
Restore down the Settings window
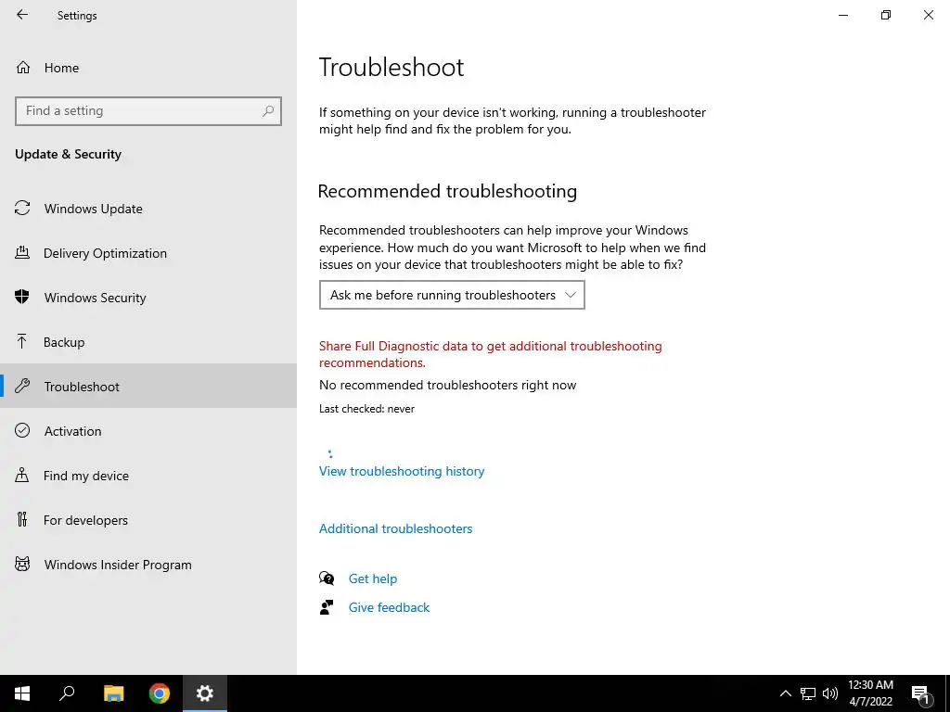pos(886,15)
